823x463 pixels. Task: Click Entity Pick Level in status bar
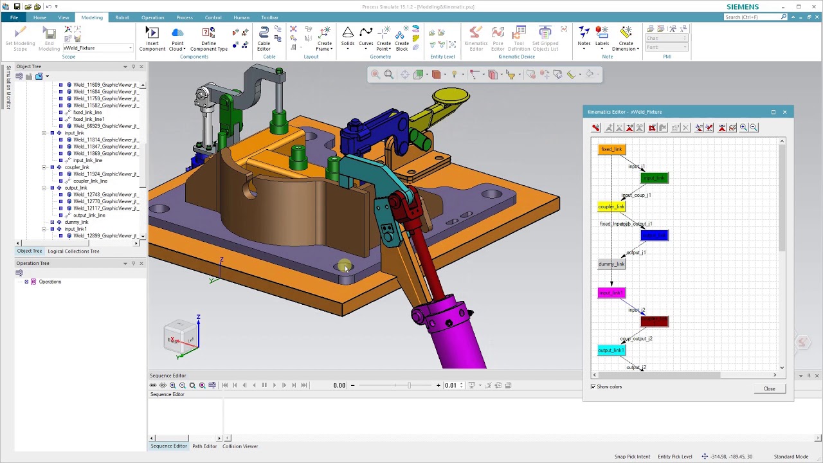675,457
